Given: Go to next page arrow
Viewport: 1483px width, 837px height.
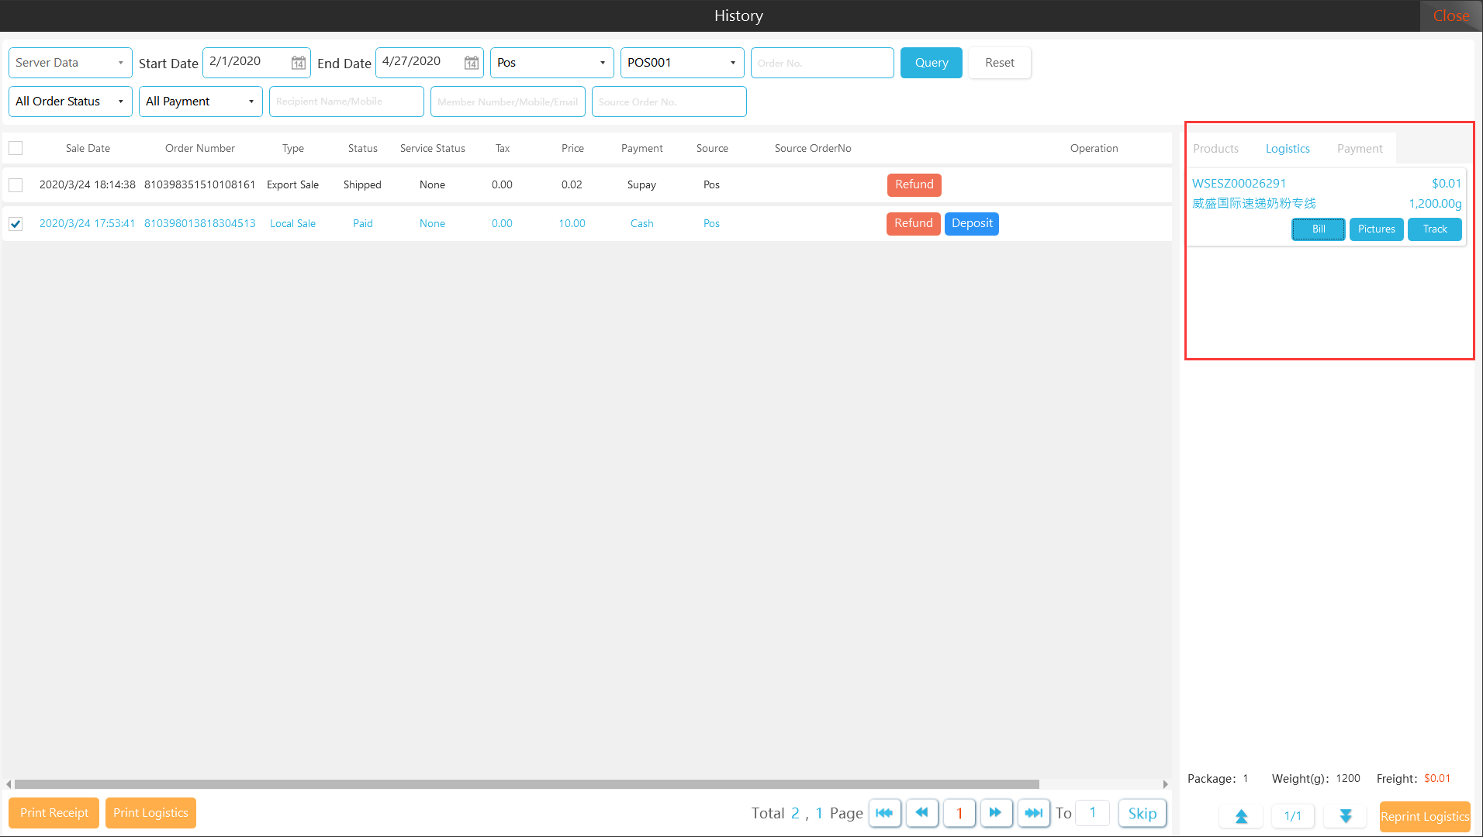Looking at the screenshot, I should coord(996,813).
